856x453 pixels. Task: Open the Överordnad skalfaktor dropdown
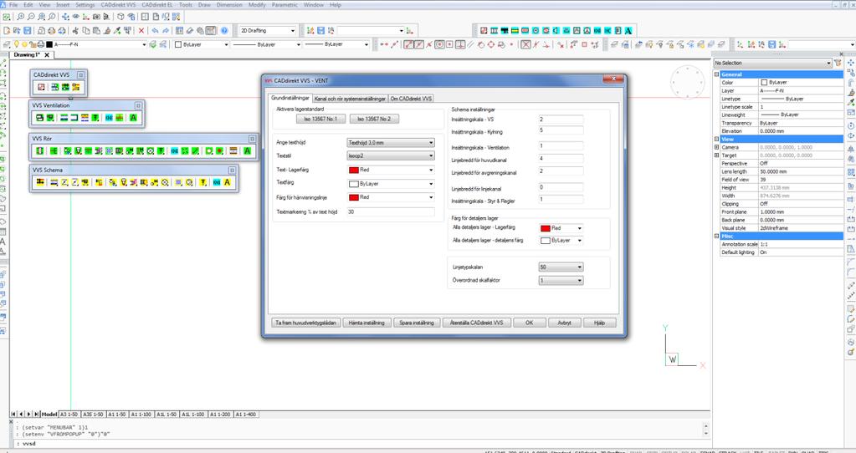coord(561,280)
